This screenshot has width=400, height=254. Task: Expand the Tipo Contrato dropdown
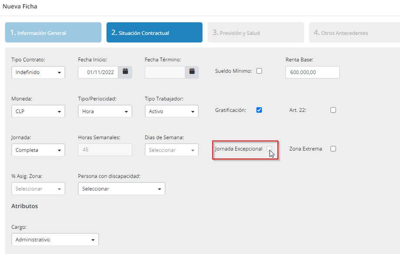tap(38, 73)
